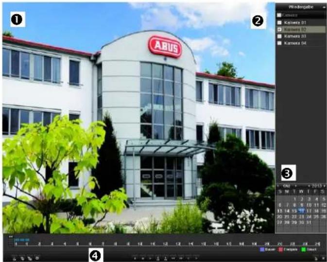This screenshot has width=327, height=262.
Task: Open the Wiedergabe mode dropdown arrow
Action: 324,7
